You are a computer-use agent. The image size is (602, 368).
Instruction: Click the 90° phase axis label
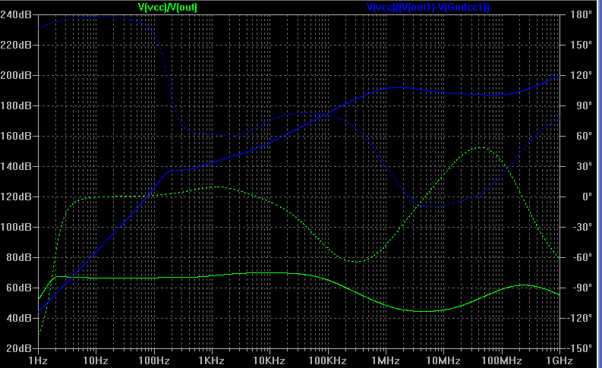coord(584,106)
